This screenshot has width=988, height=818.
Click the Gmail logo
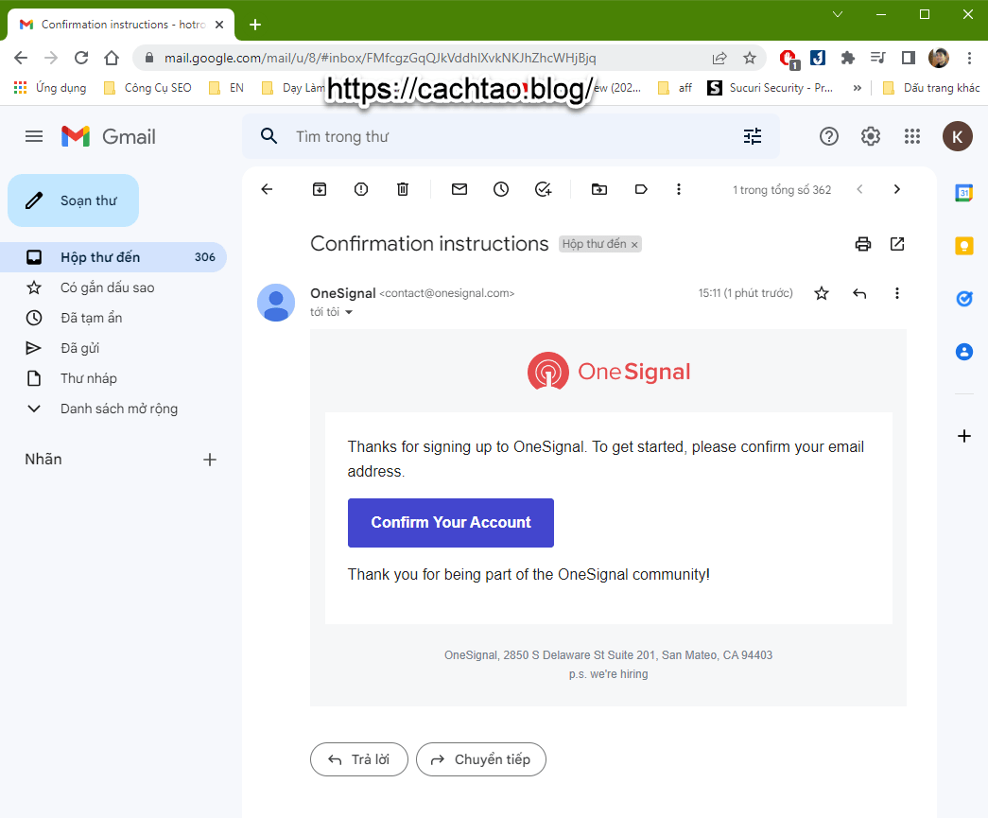coord(109,136)
